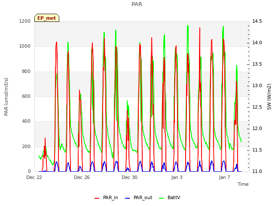Click the 14.5 right axis tick label
Screen dimensions: 275x206
pos(257,21)
